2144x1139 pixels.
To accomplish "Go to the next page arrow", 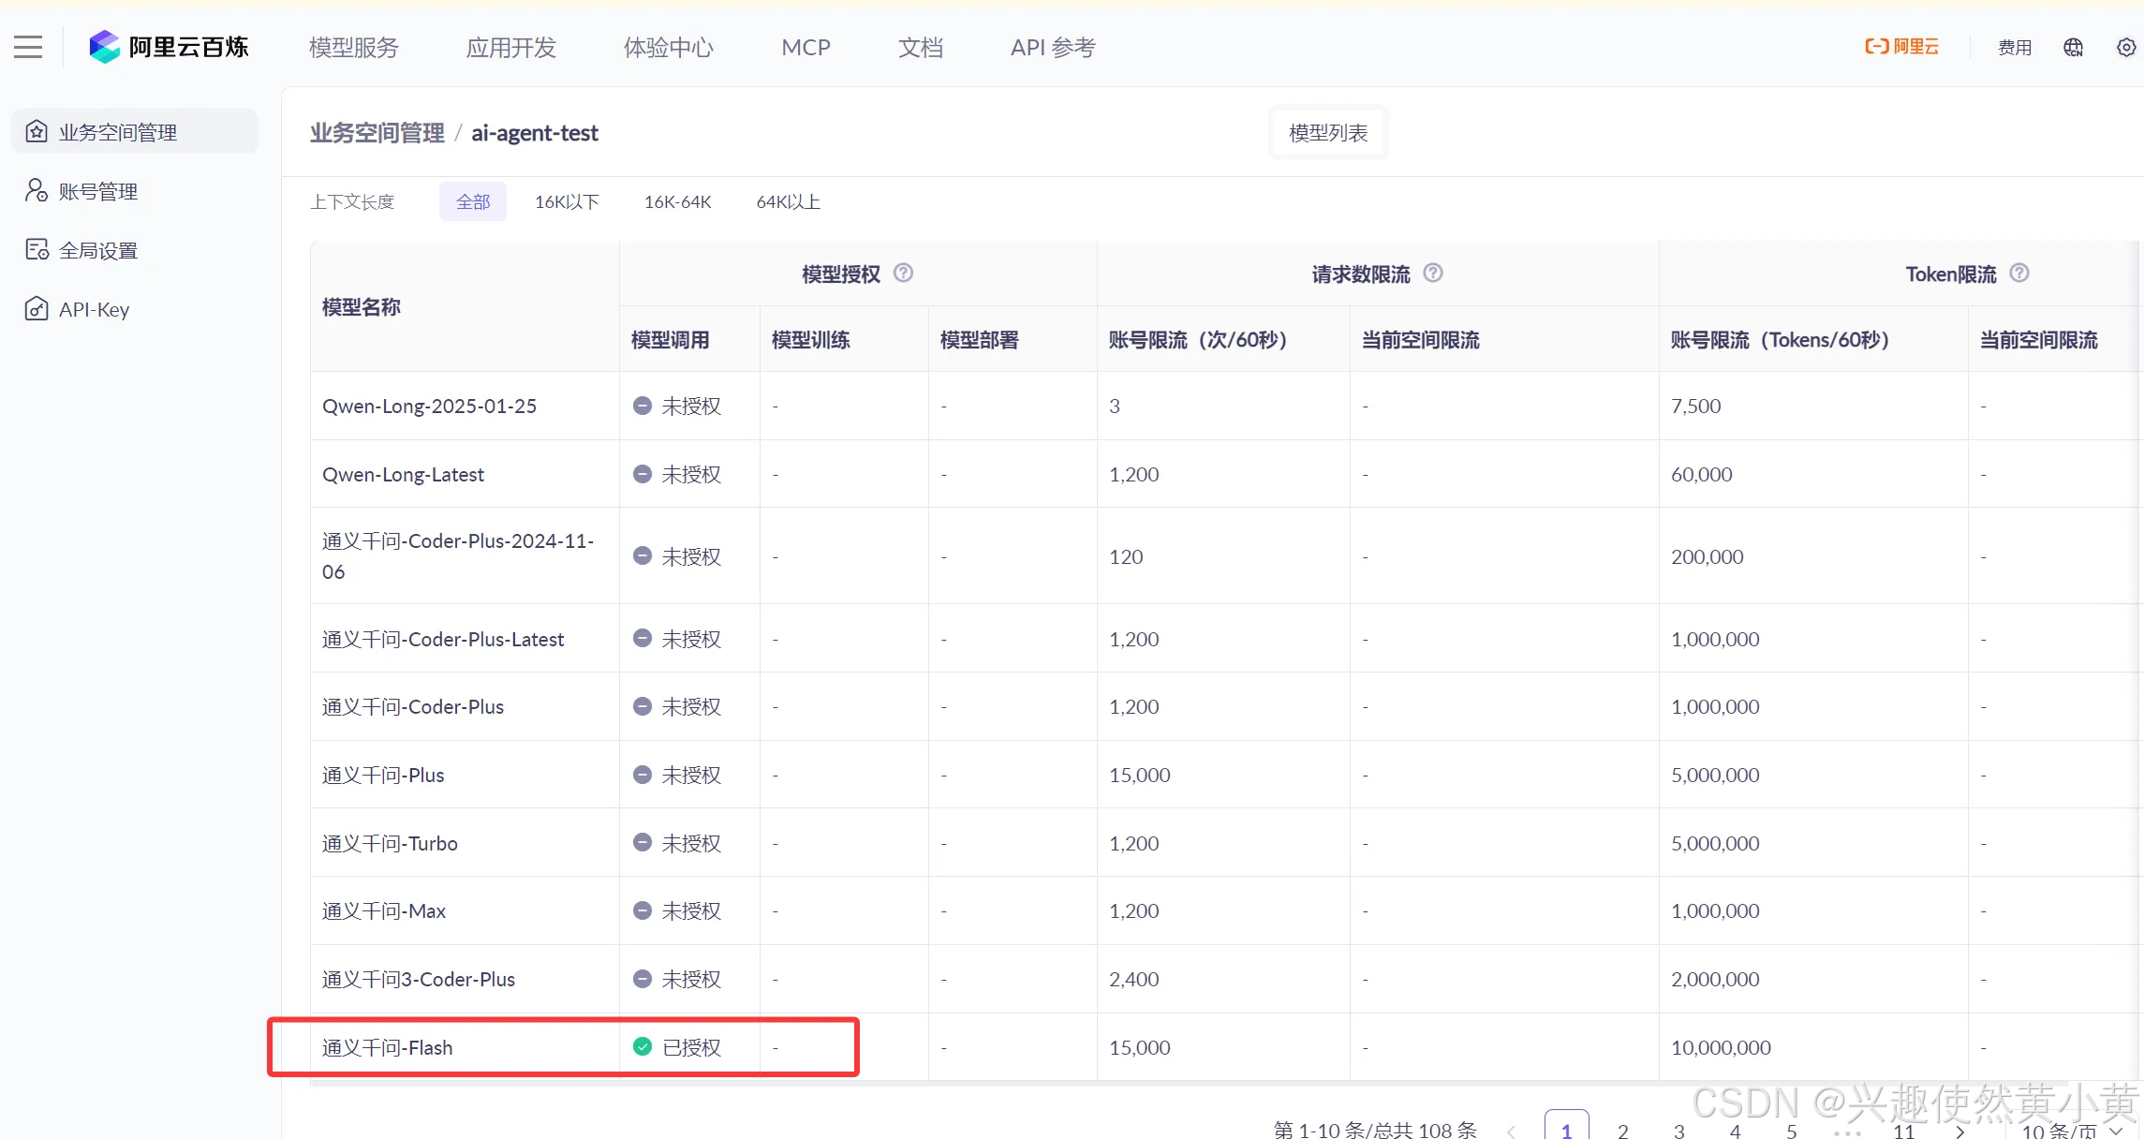I will [x=1960, y=1132].
